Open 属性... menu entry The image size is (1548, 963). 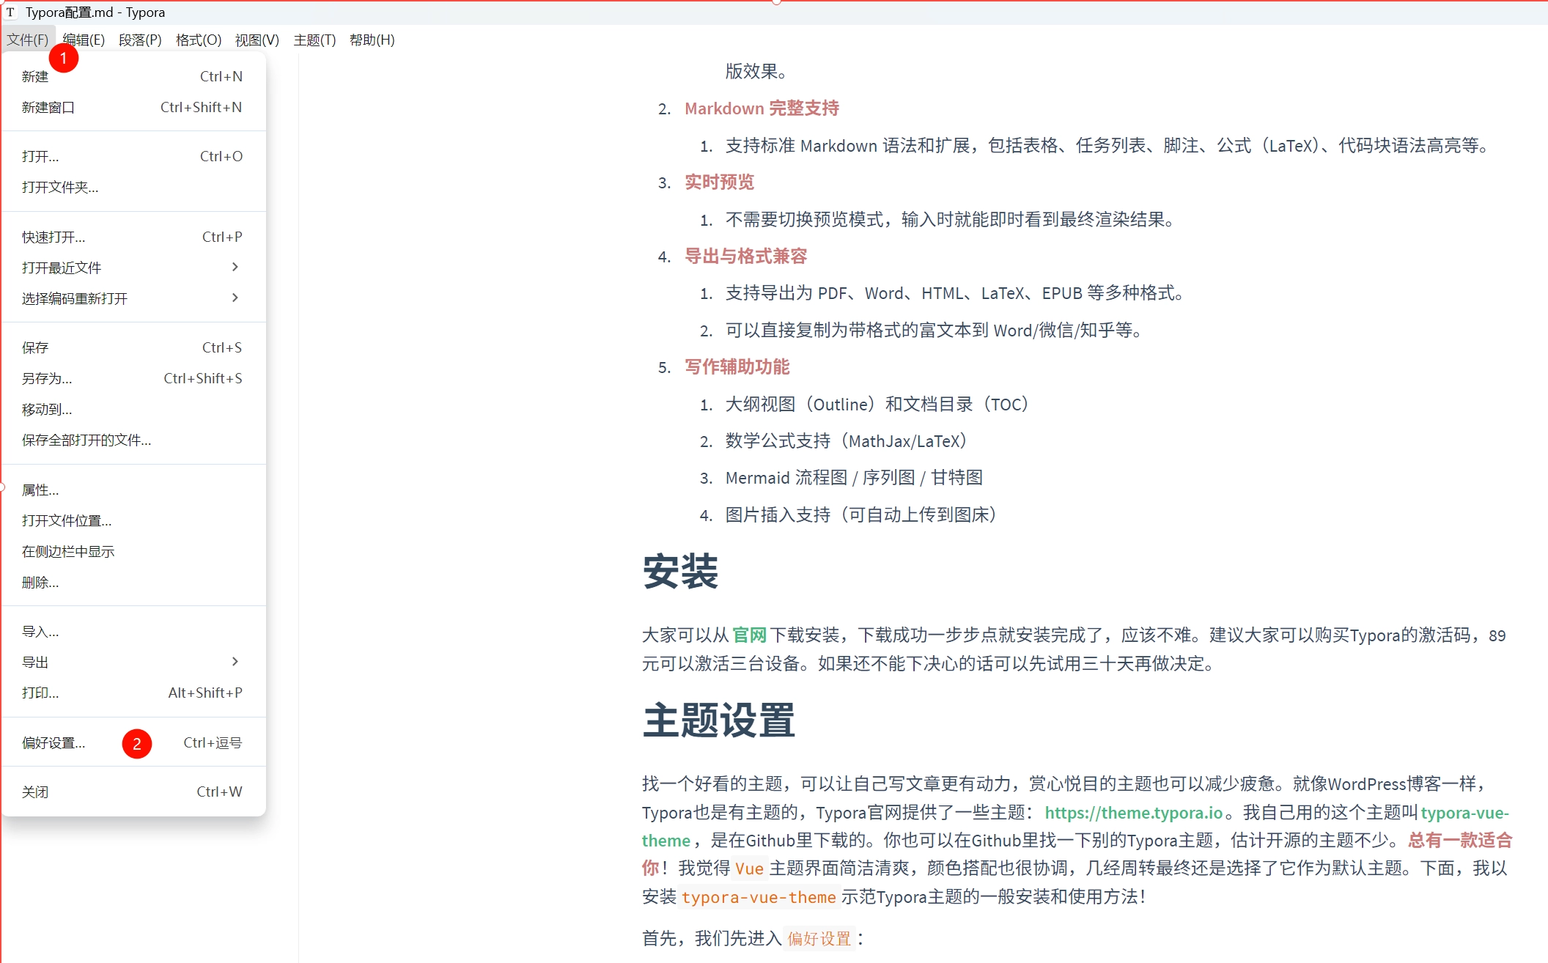(x=133, y=490)
